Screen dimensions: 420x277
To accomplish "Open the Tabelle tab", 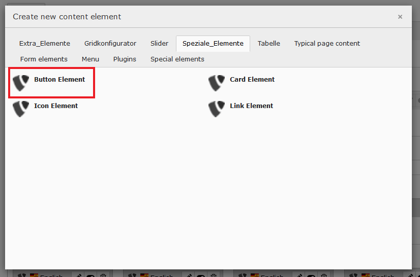I will click(269, 43).
